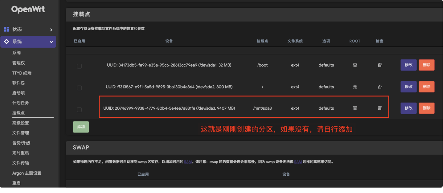Open the TTYD 终端 menu item
The width and height of the screenshot is (443, 193).
click(22, 73)
